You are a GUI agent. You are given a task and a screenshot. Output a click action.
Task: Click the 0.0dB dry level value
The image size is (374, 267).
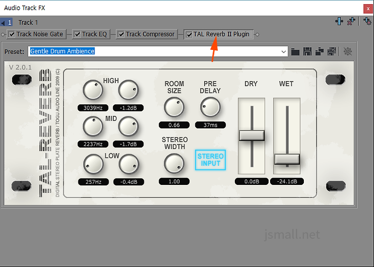point(251,181)
